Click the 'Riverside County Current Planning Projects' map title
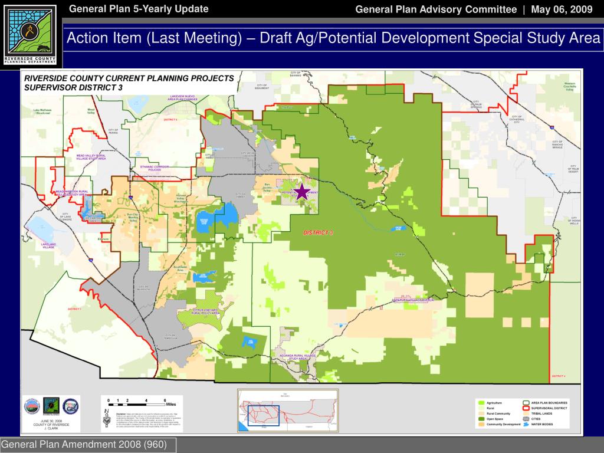 click(129, 78)
